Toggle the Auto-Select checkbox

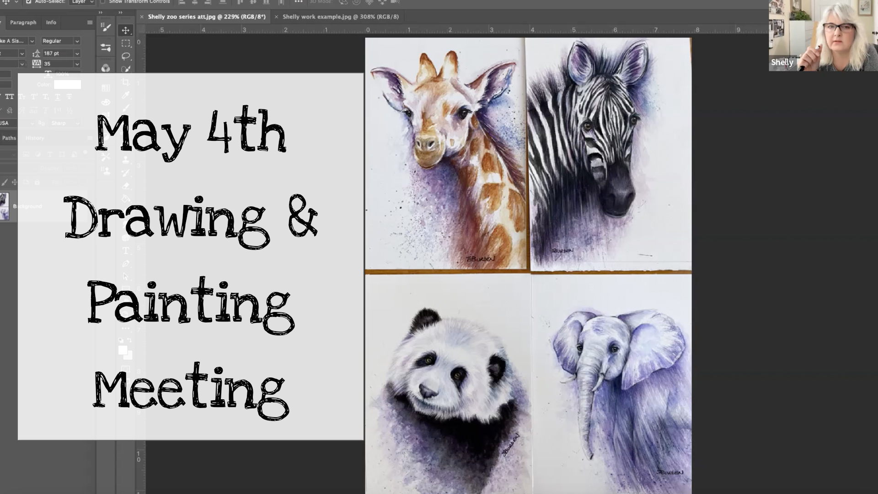28,2
